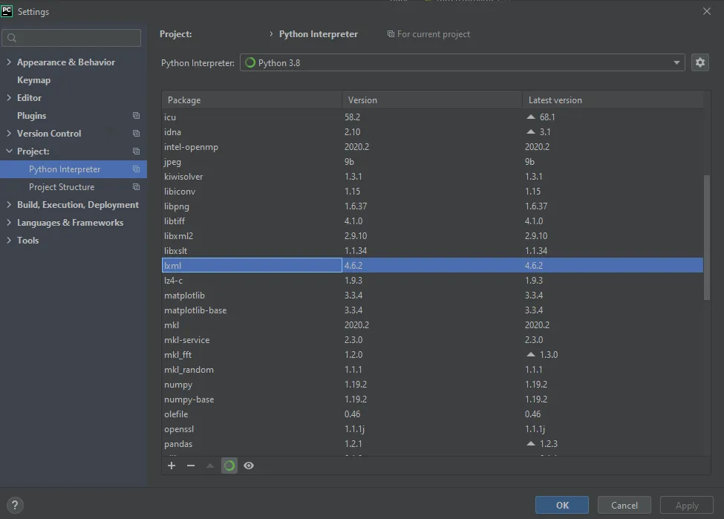Select the libtiff package row
The height and width of the screenshot is (519, 724).
click(x=433, y=221)
